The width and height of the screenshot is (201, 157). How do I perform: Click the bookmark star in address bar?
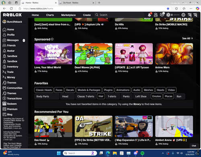point(168,8)
